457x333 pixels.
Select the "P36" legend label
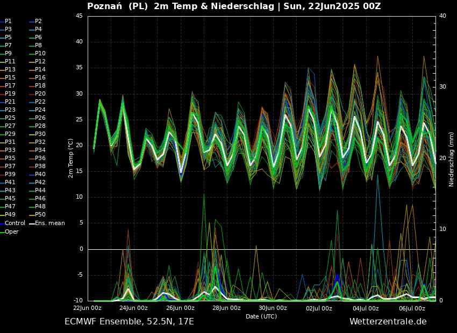40,158
